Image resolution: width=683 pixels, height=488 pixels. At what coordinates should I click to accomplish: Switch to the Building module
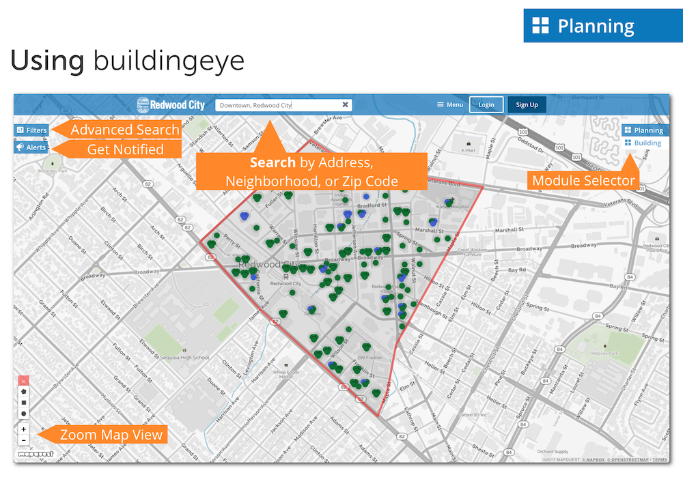(643, 143)
